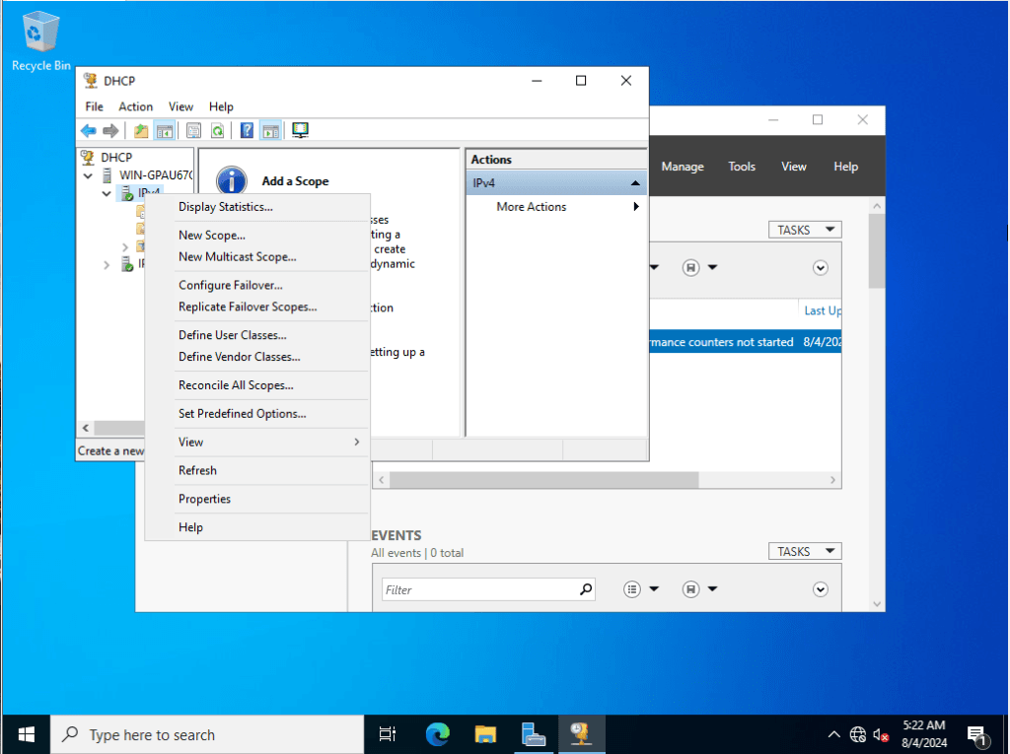Click the Export List toolbar icon

(x=193, y=131)
